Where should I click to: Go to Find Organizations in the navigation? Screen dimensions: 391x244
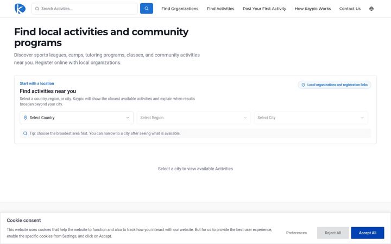(x=180, y=9)
